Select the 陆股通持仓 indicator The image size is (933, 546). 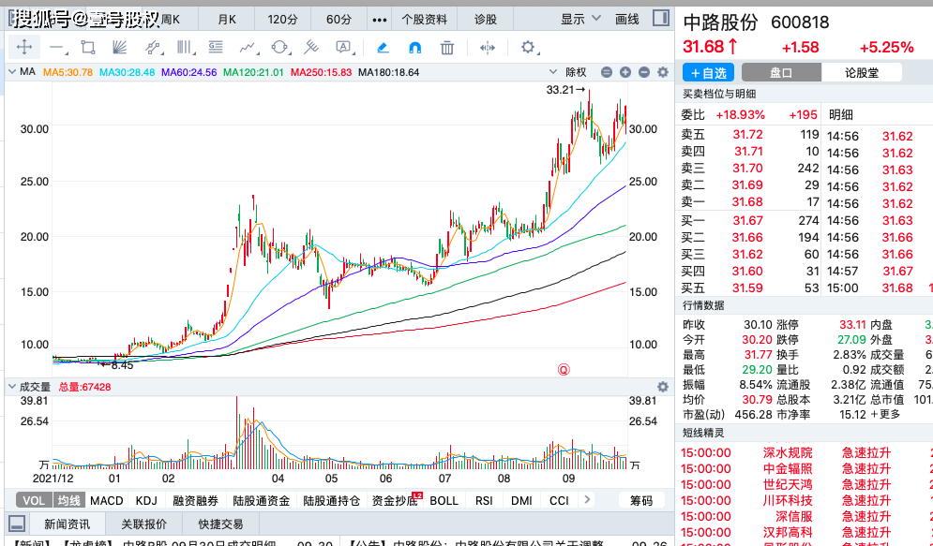(331, 500)
